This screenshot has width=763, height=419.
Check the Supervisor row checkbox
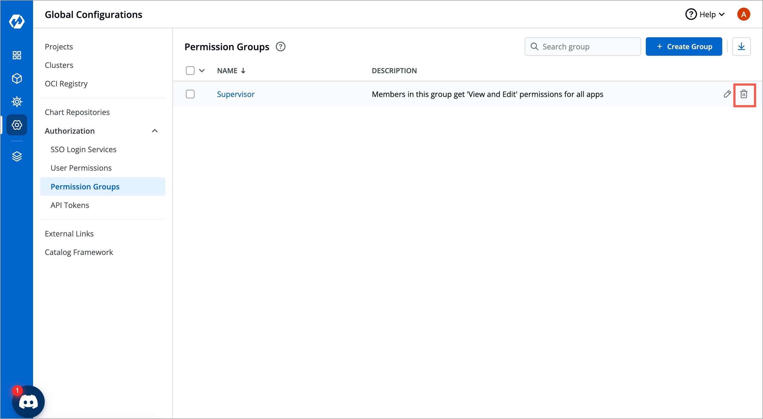click(190, 94)
